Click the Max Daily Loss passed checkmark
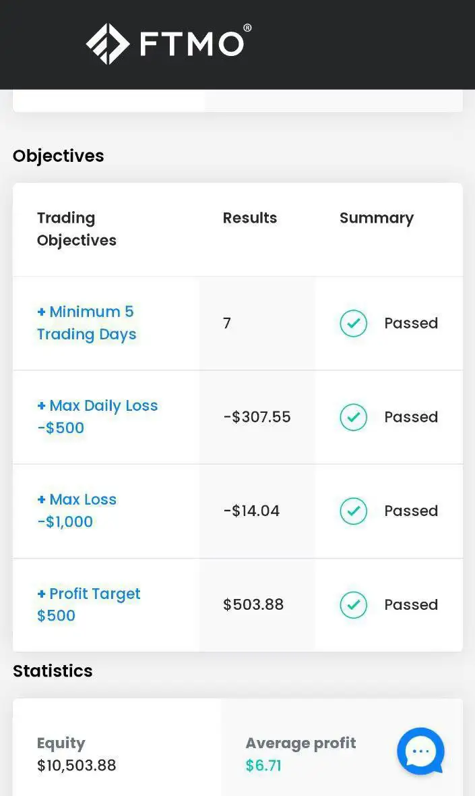 tap(354, 417)
